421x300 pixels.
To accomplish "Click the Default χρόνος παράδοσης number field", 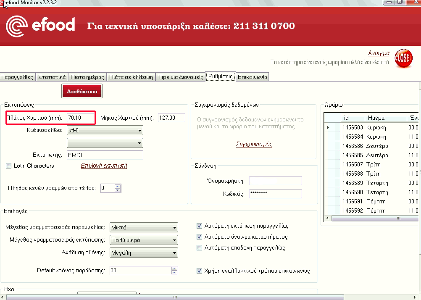I will [x=140, y=271].
